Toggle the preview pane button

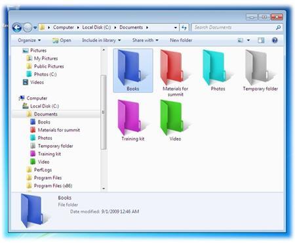tap(261, 40)
